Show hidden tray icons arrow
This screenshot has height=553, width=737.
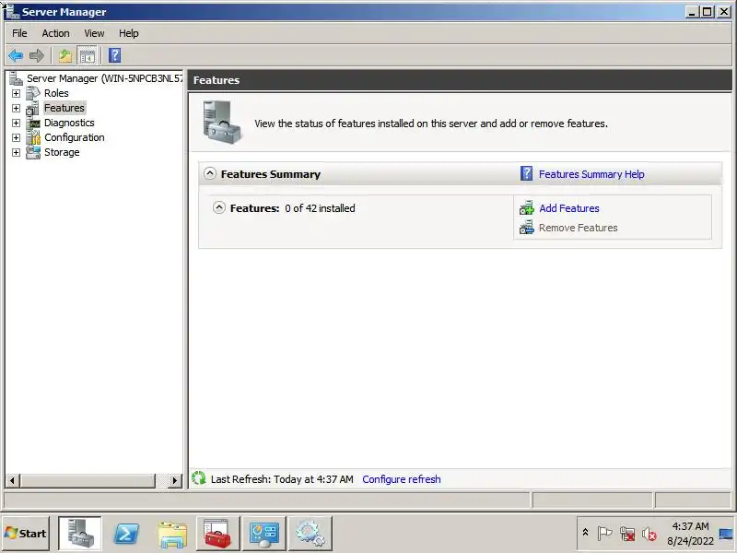coord(585,533)
